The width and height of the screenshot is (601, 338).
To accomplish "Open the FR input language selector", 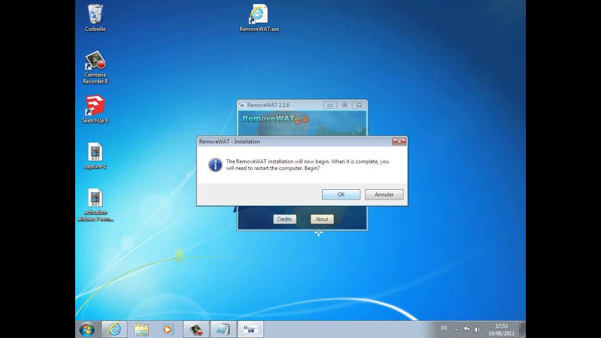I will tap(444, 329).
